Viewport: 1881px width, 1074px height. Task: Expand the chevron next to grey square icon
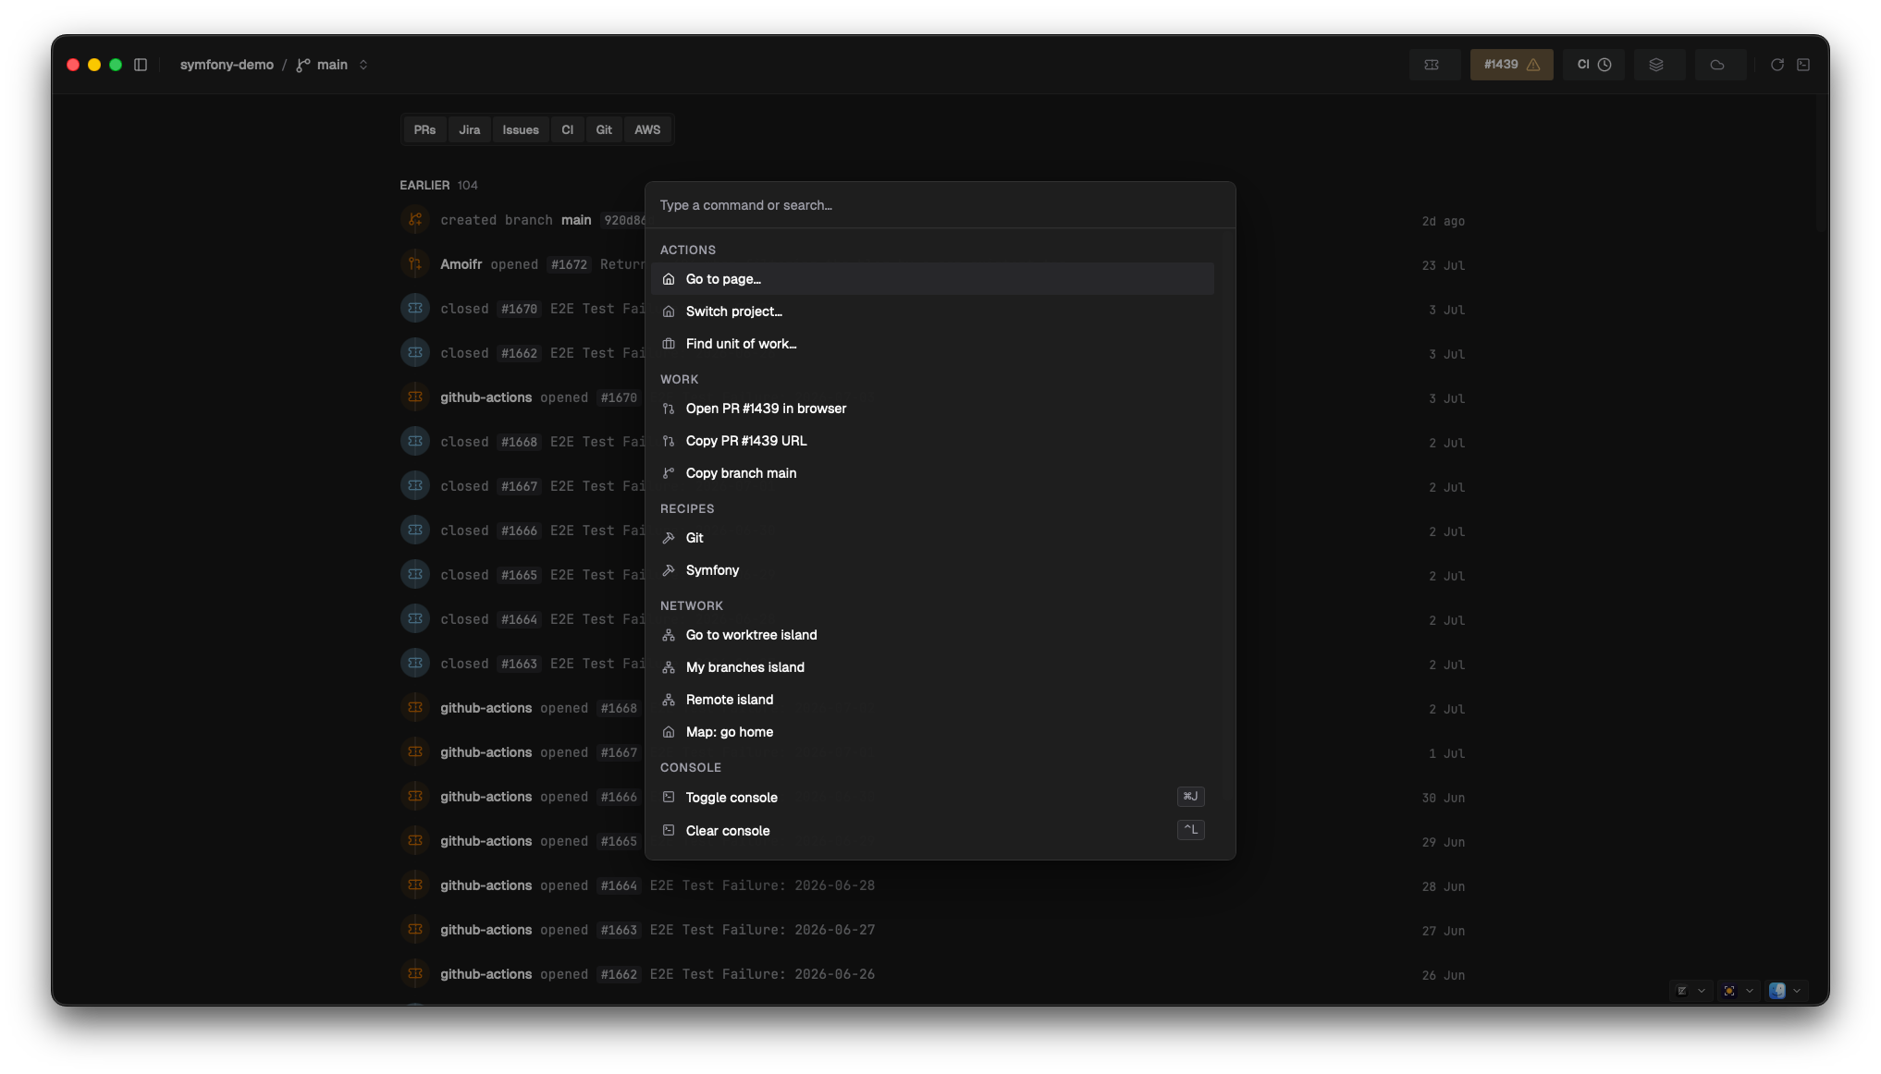click(1702, 991)
